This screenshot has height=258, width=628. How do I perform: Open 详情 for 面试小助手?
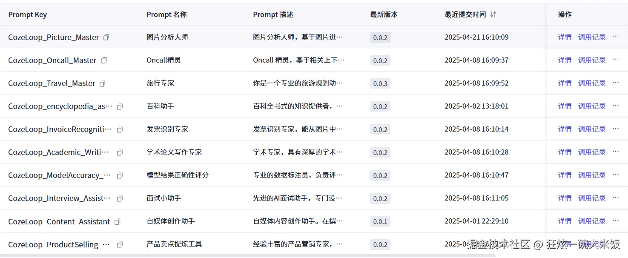[565, 198]
